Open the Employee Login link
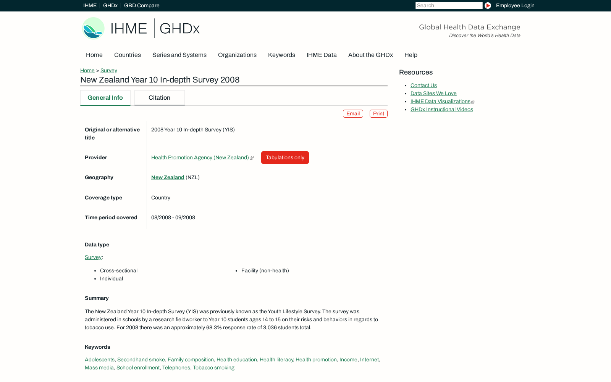 tap(515, 5)
